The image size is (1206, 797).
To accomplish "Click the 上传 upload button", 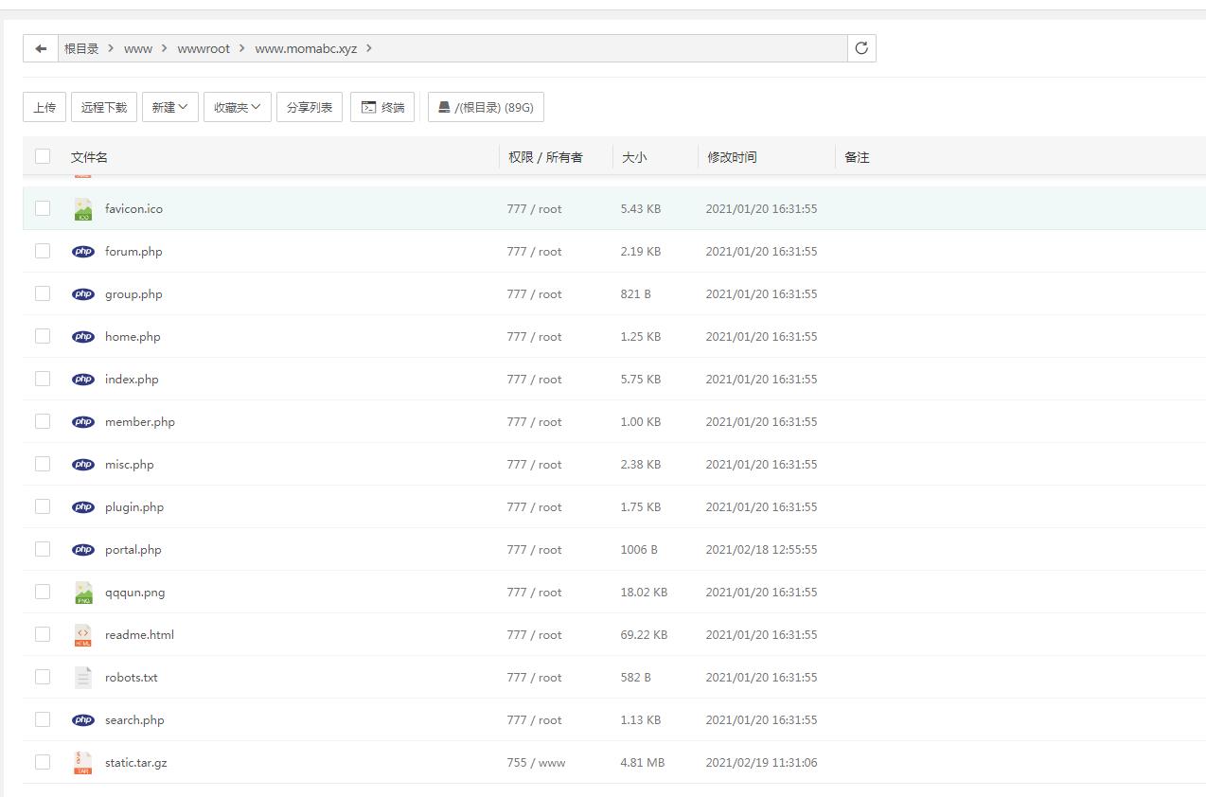I will click(x=44, y=107).
